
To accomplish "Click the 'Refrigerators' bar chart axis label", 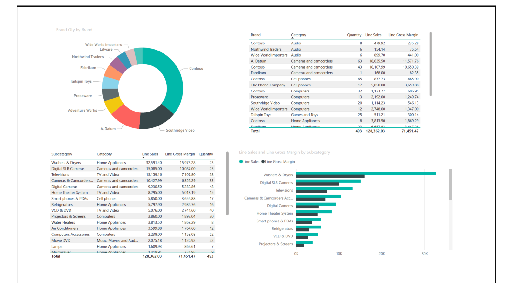I will tap(282, 229).
